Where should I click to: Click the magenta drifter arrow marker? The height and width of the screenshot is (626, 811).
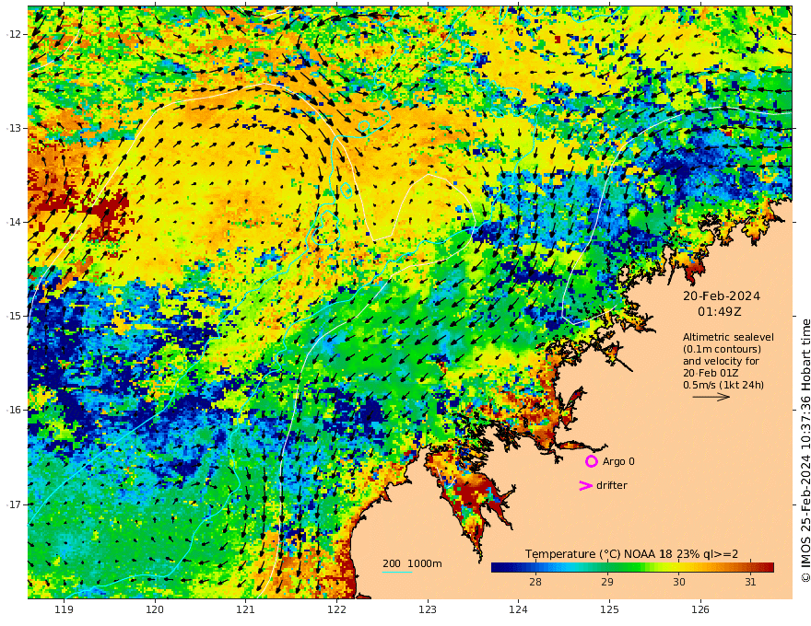point(585,485)
